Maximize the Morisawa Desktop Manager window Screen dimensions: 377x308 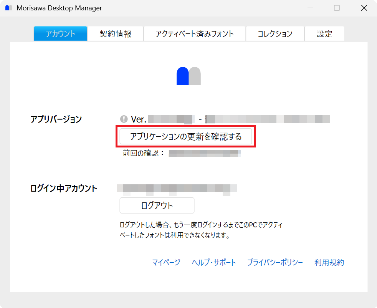pos(337,8)
